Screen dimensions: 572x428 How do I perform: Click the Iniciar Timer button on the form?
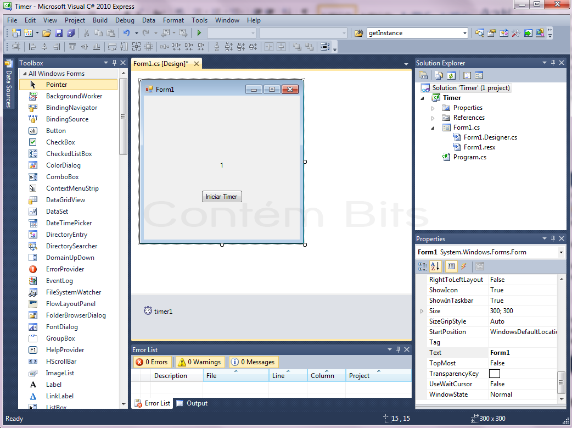click(x=222, y=197)
